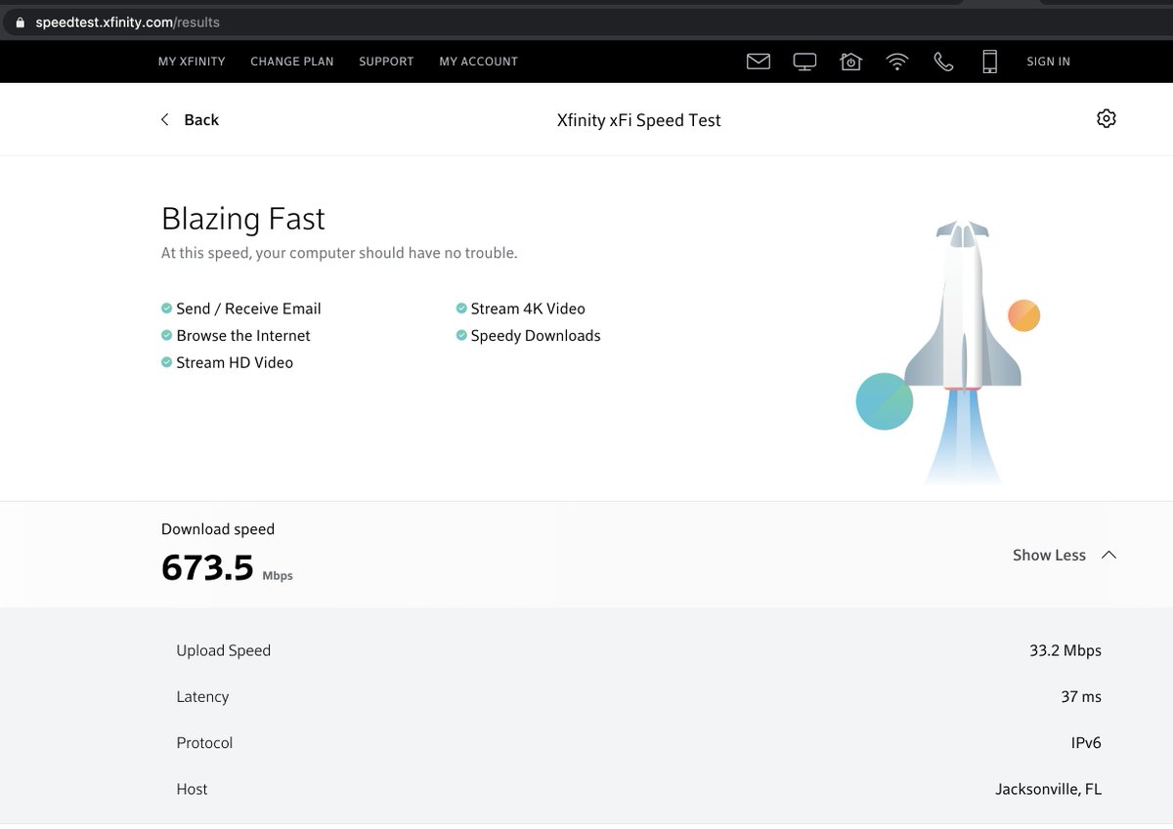Click the Protocol label
This screenshot has width=1173, height=829.
coord(204,743)
